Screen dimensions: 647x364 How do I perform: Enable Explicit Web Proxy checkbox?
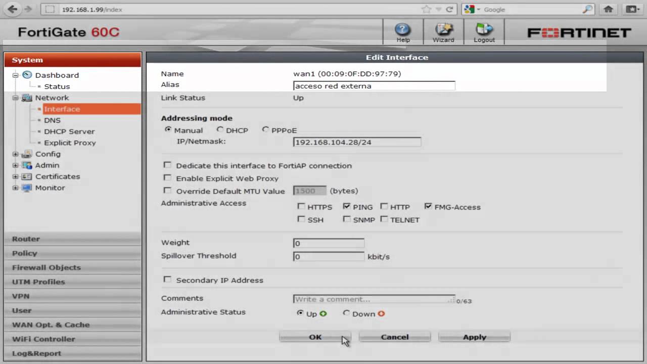pos(167,177)
